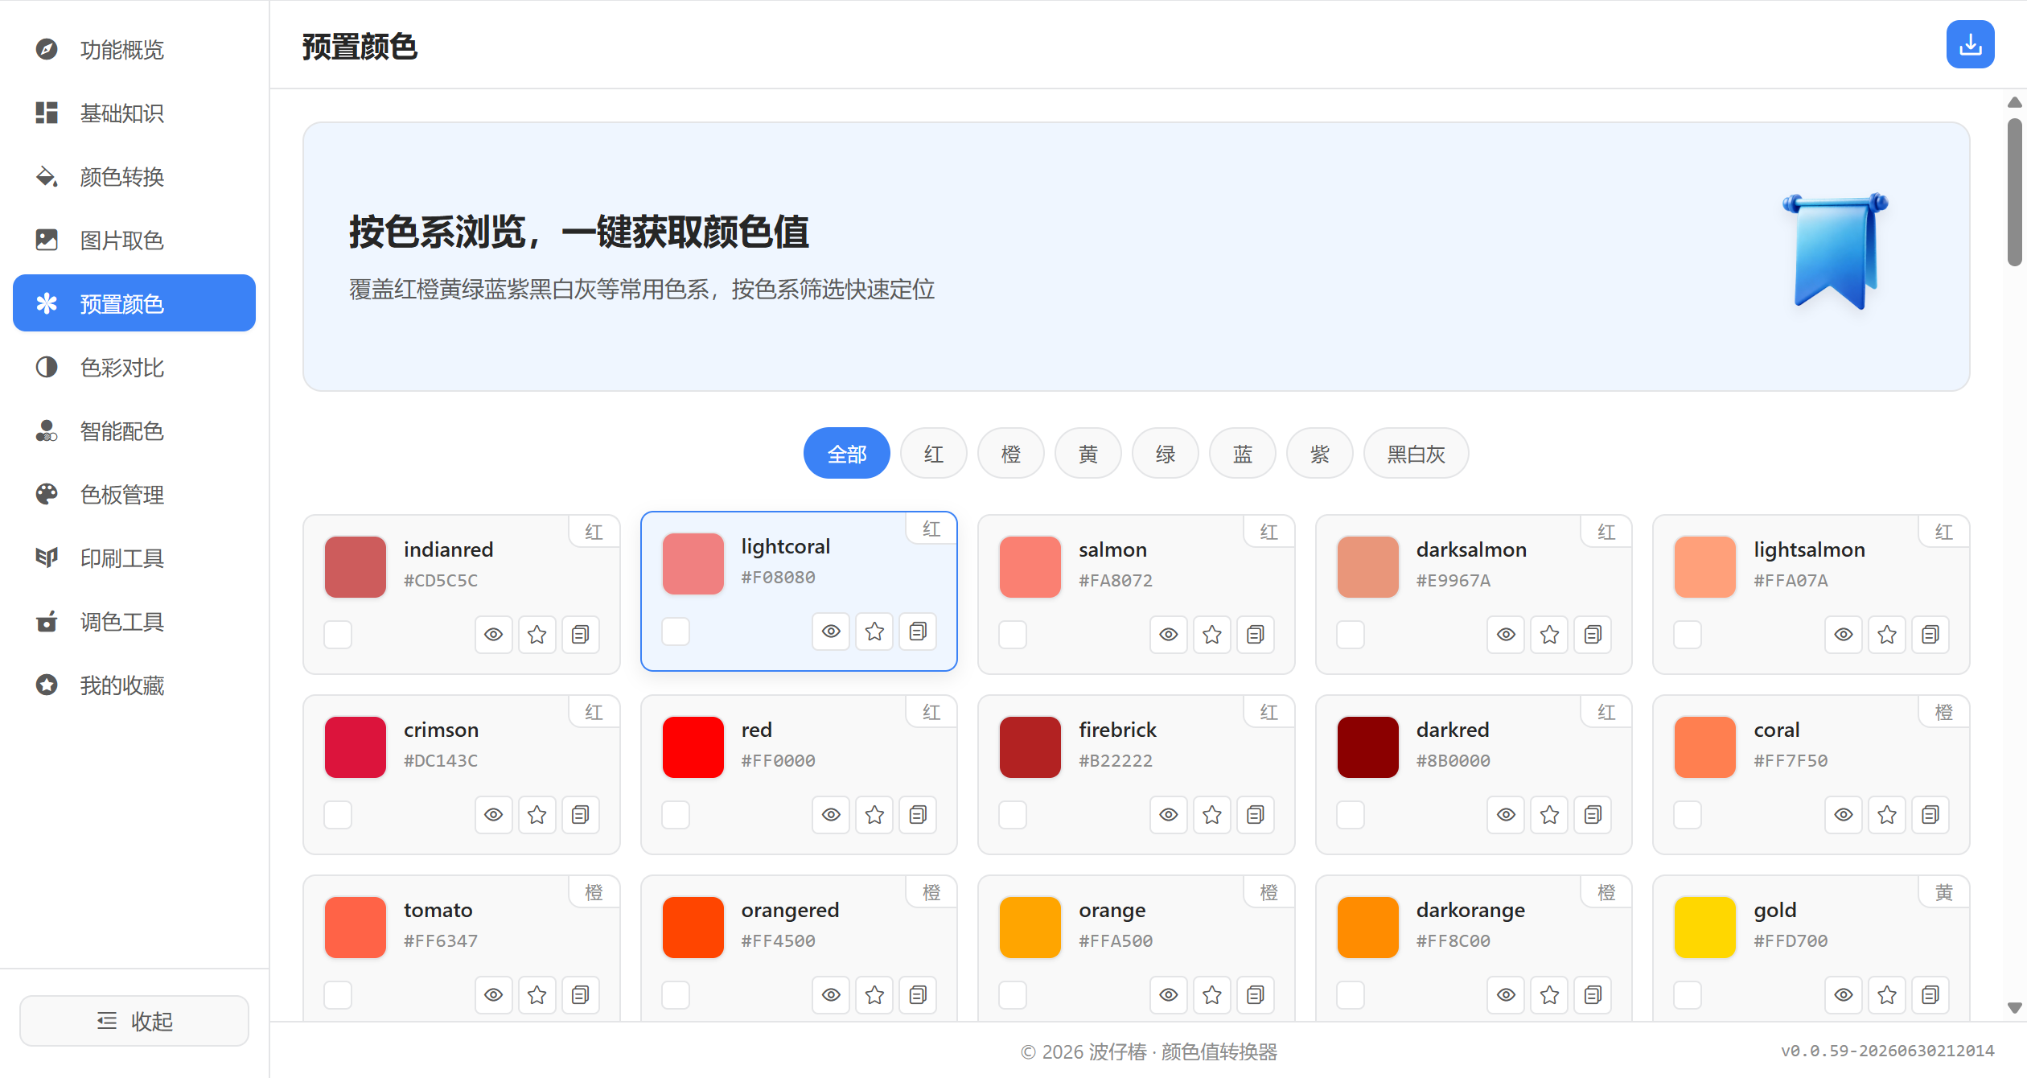Favorite the lightcoral color with the star
This screenshot has height=1078, width=2027.
(x=874, y=632)
